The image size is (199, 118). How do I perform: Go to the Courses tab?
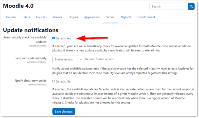click(41, 17)
